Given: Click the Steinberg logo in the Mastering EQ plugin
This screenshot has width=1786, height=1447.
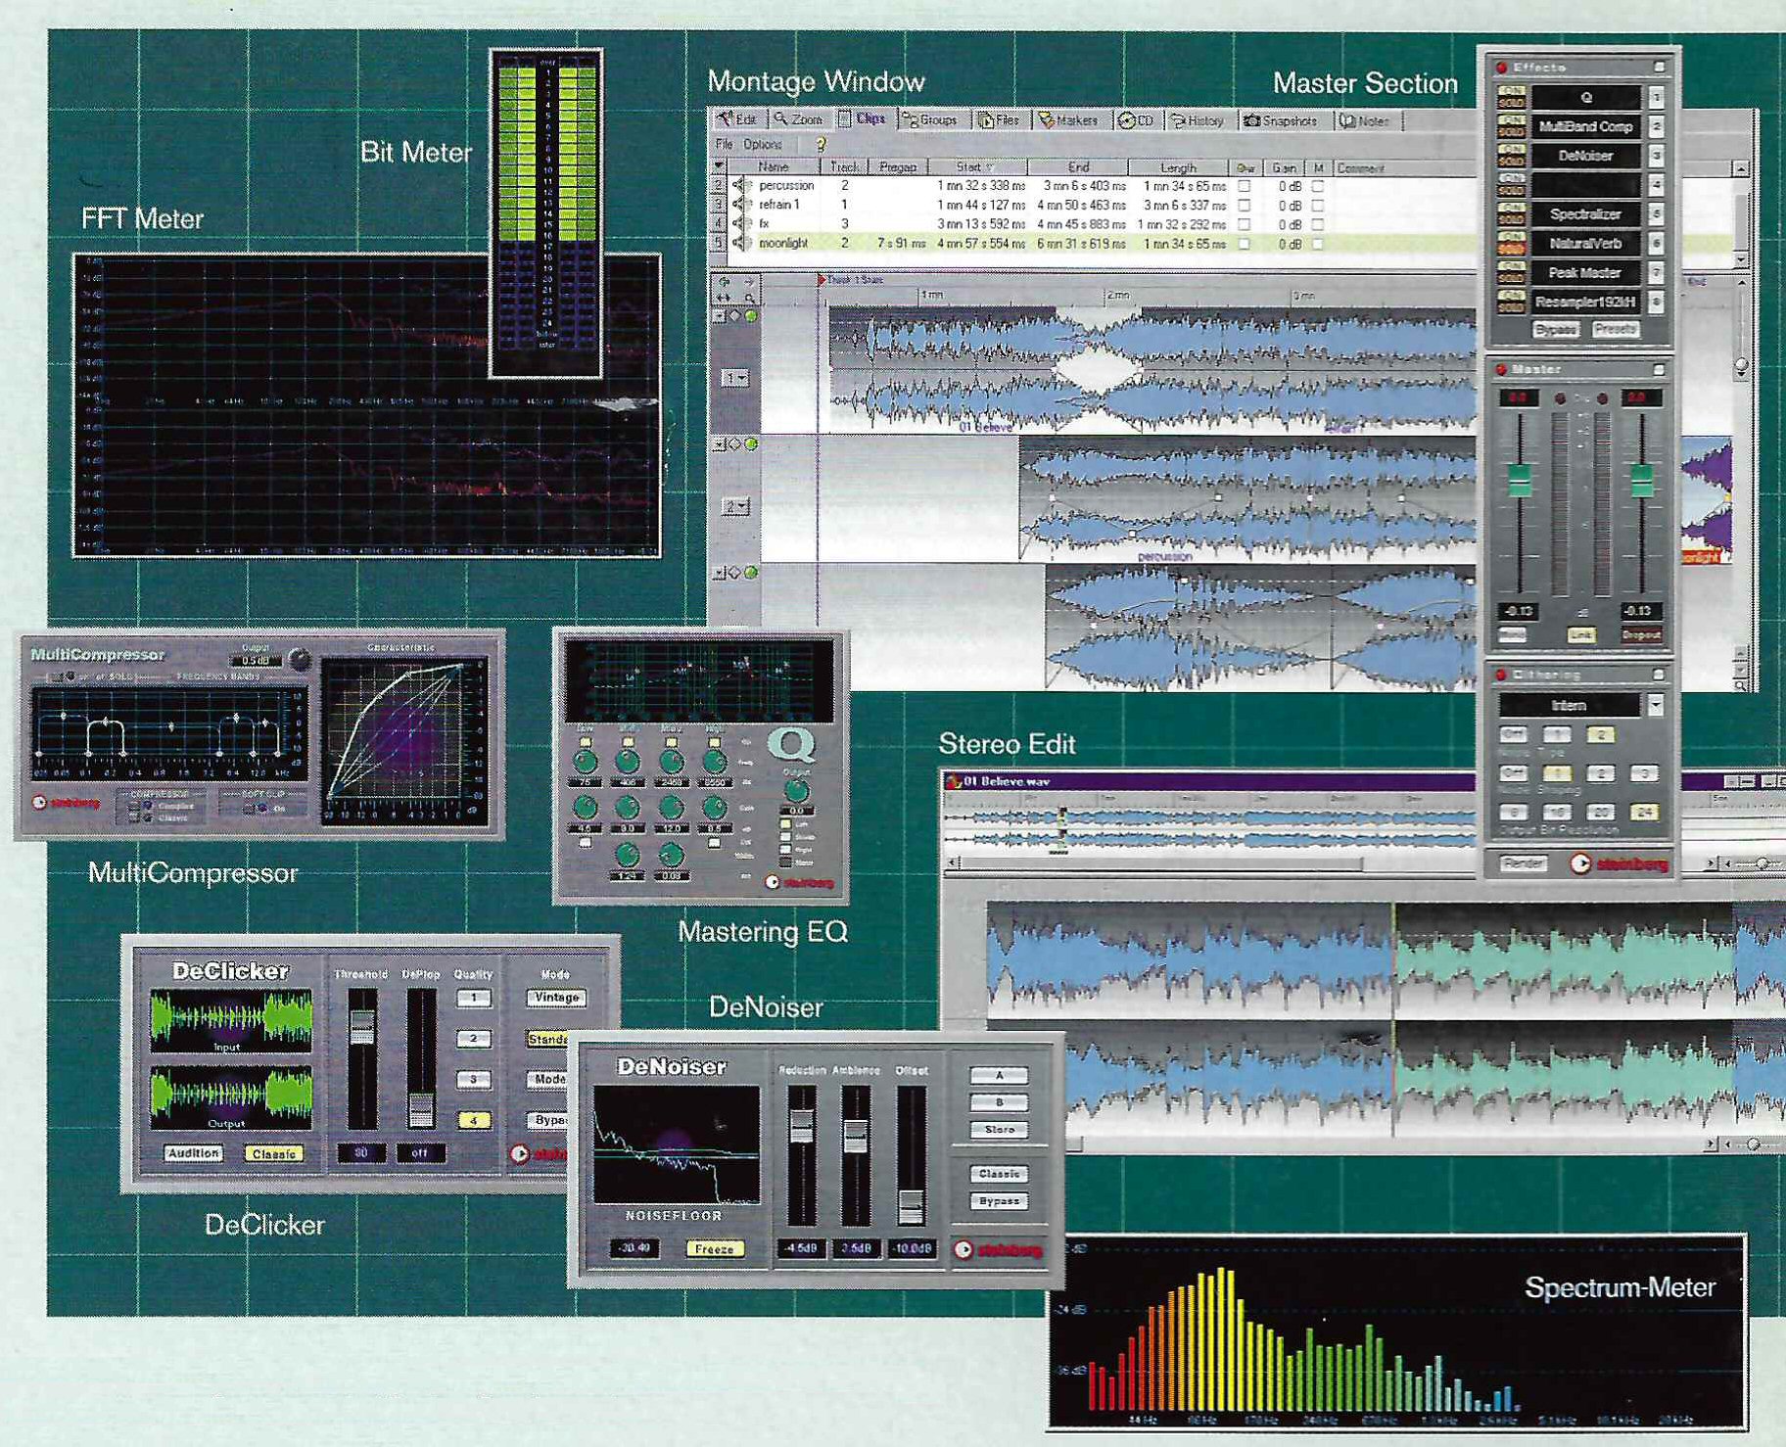Looking at the screenshot, I should pyautogui.click(x=799, y=882).
